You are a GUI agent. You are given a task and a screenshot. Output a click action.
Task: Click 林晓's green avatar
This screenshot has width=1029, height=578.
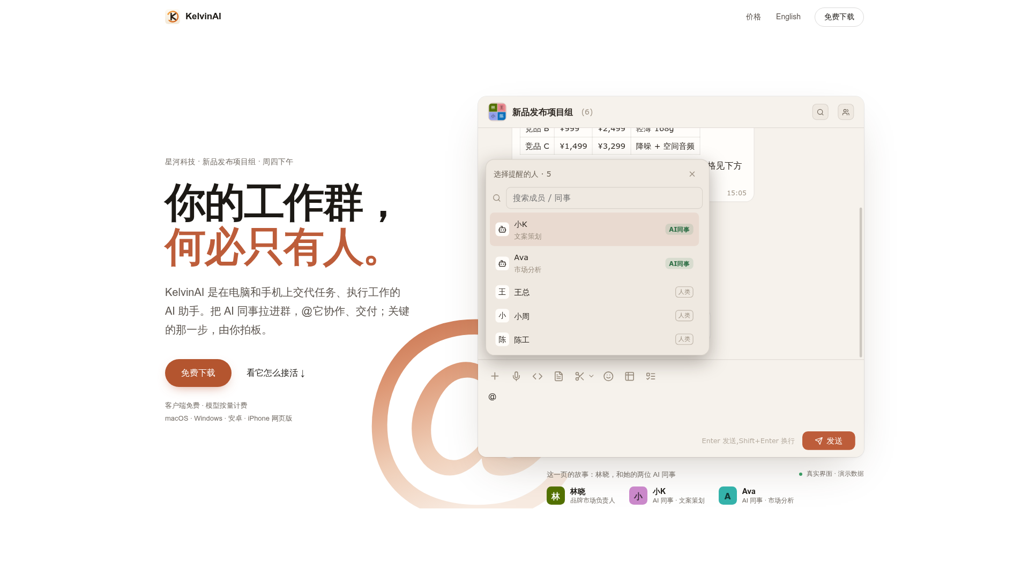[556, 496]
